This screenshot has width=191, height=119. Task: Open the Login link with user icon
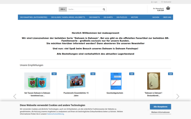pos(154,2)
